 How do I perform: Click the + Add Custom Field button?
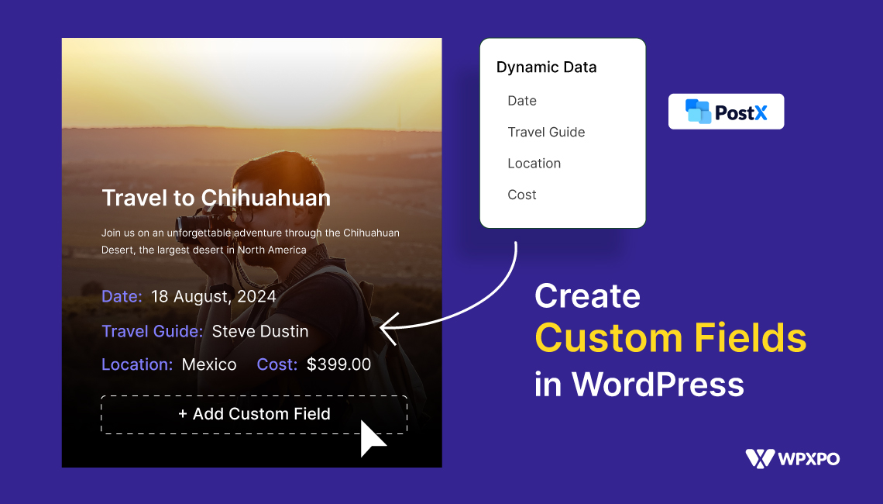[254, 414]
